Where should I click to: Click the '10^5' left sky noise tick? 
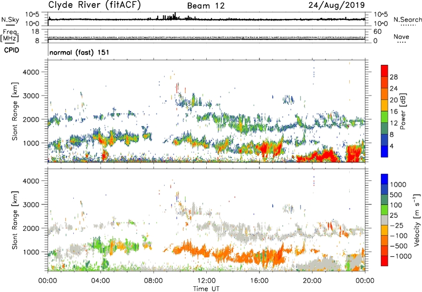[32, 14]
